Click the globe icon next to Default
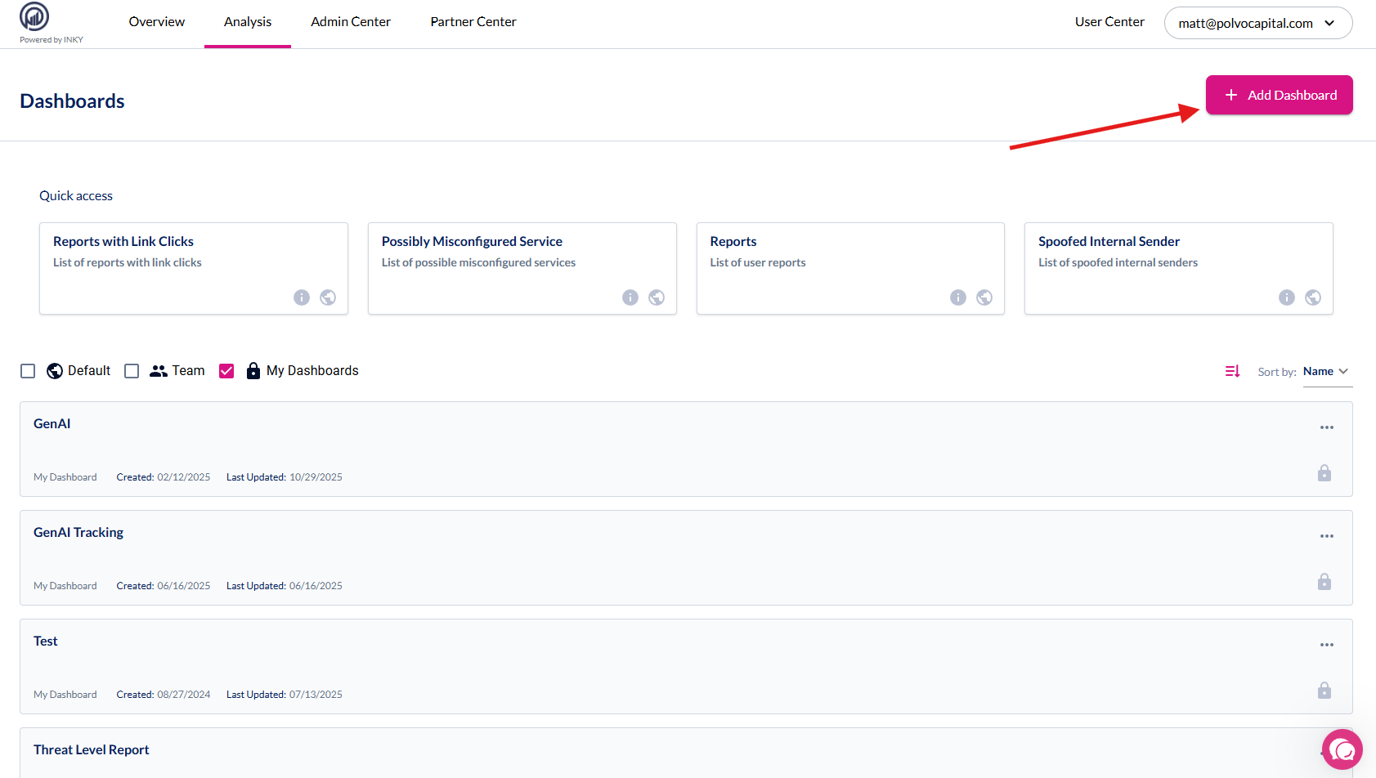The width and height of the screenshot is (1376, 778). [55, 371]
